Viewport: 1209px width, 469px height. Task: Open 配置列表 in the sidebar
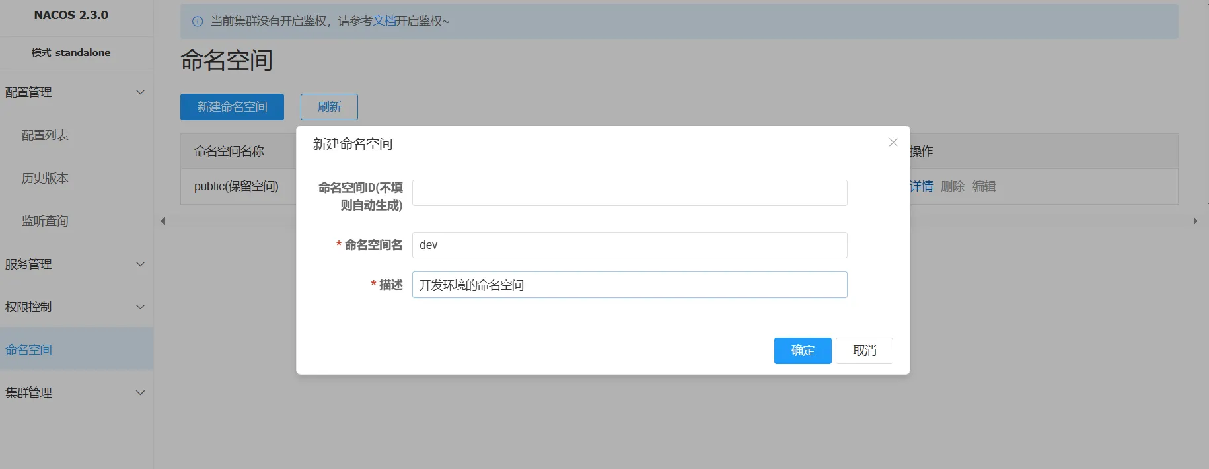pos(45,135)
